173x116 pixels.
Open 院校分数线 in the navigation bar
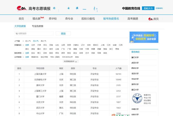pyautogui.click(x=88, y=19)
